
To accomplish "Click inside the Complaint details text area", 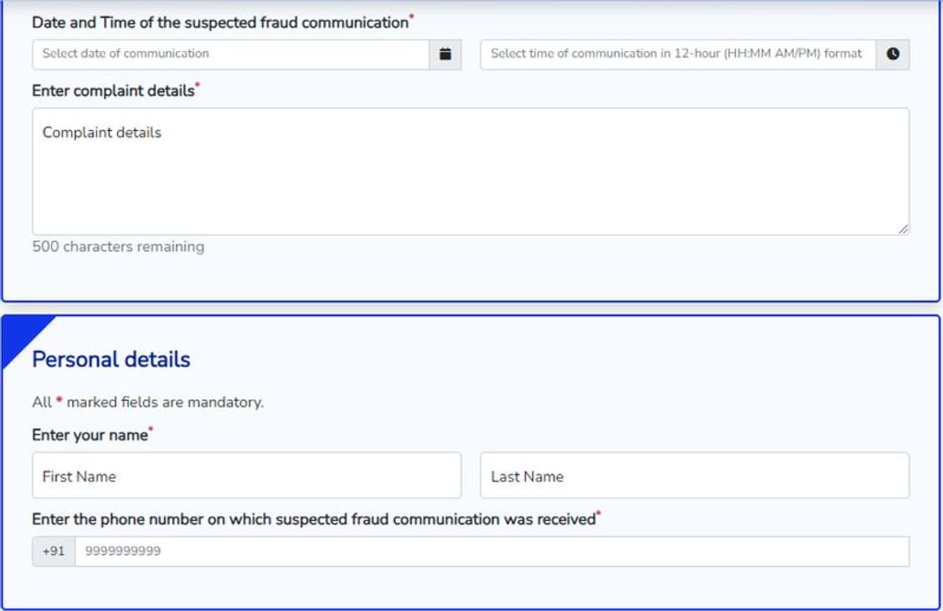I will point(470,172).
